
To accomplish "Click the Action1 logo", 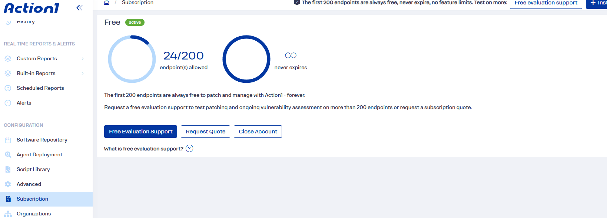I will (31, 8).
